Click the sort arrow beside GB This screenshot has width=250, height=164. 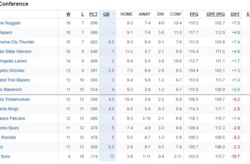pyautogui.click(x=113, y=15)
